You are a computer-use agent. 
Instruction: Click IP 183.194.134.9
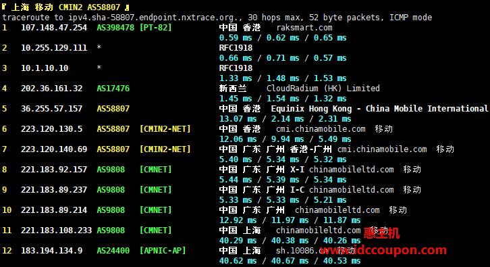point(51,251)
